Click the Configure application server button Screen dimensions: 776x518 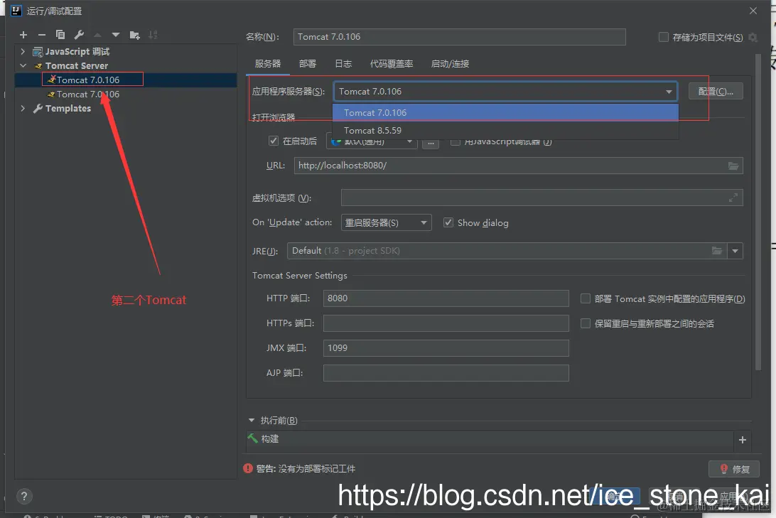coord(716,92)
